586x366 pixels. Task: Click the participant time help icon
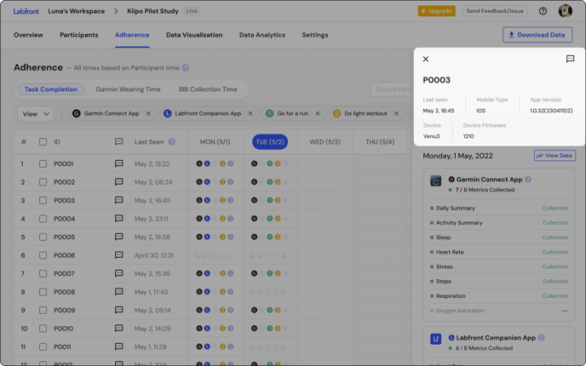click(x=186, y=68)
